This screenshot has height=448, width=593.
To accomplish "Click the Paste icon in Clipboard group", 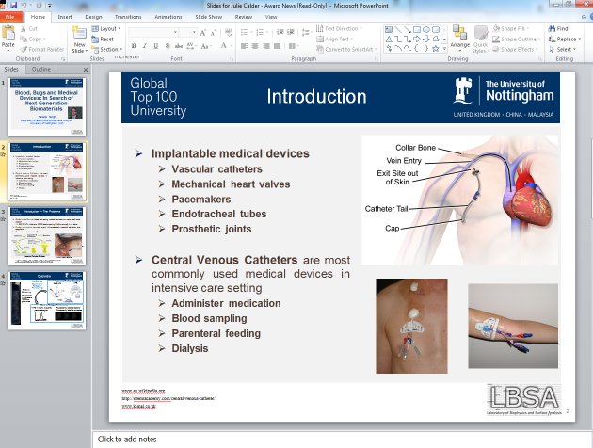I will (x=8, y=38).
